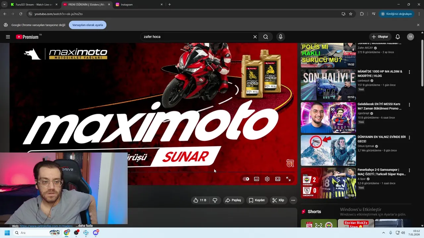View site information icon in address bar

click(x=30, y=14)
